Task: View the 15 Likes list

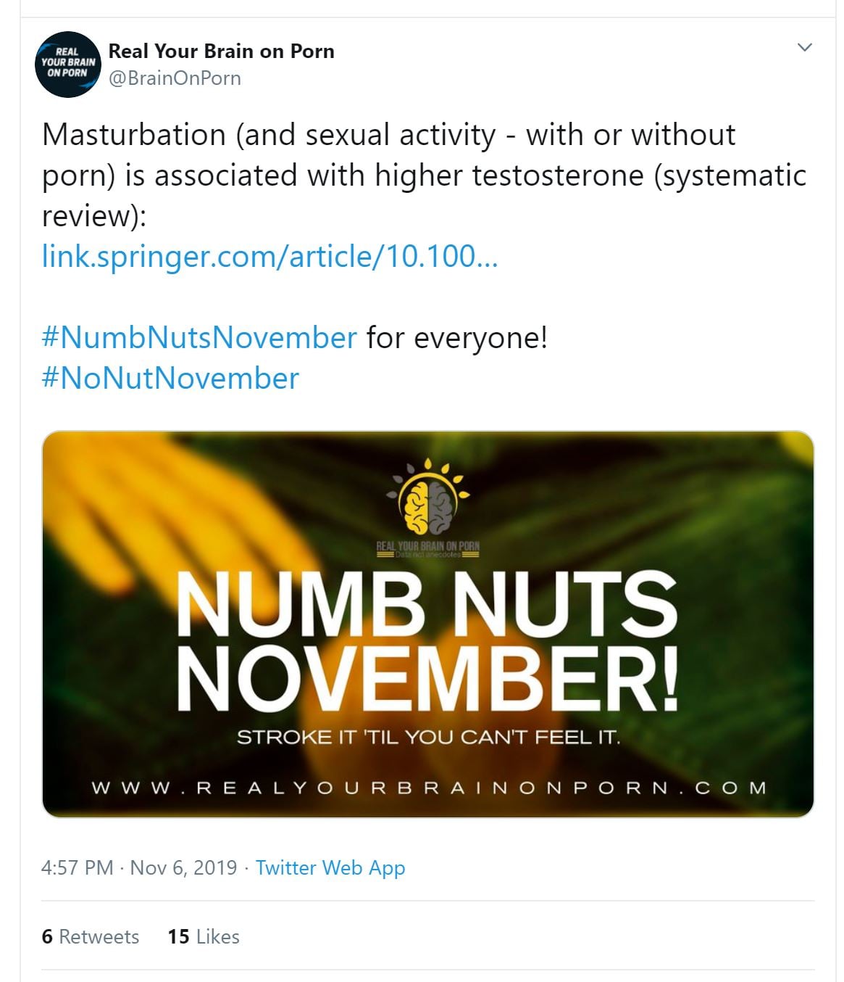Action: coord(204,936)
